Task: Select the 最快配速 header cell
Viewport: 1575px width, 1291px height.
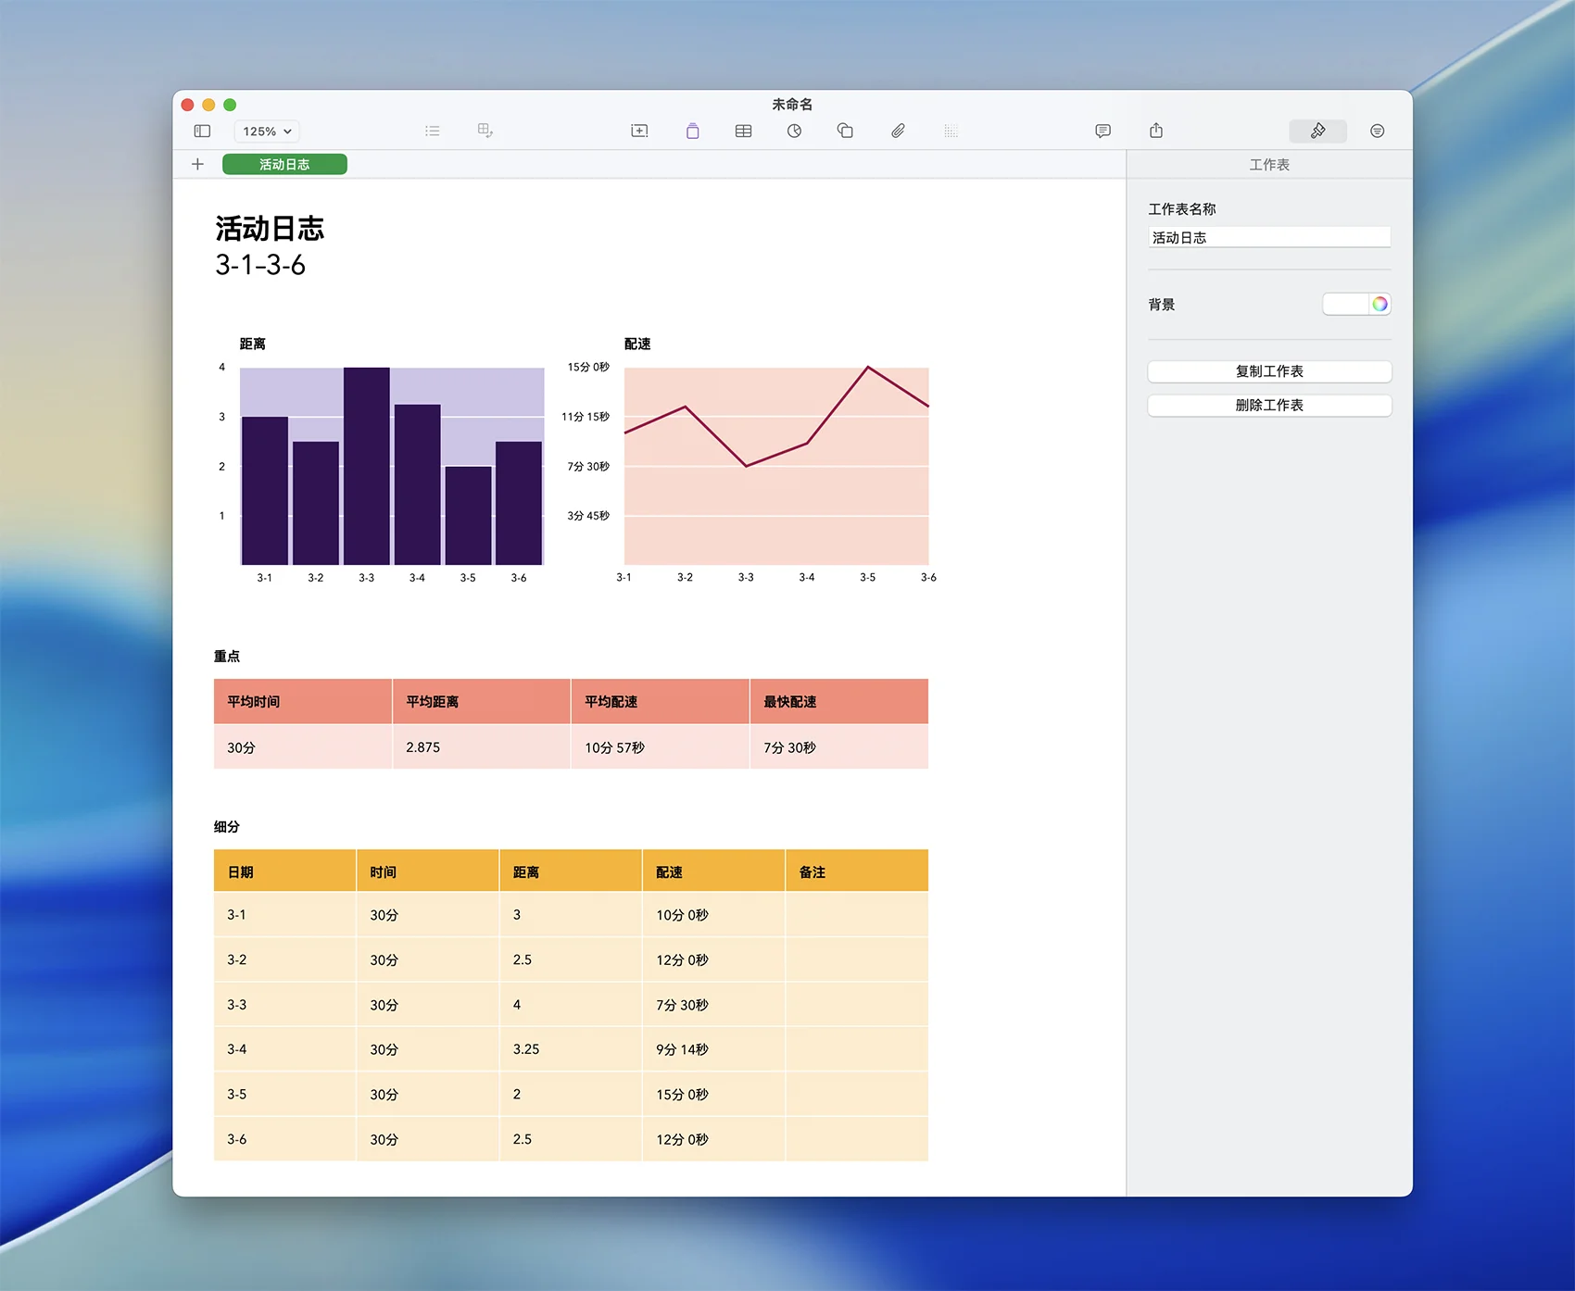Action: click(x=838, y=702)
